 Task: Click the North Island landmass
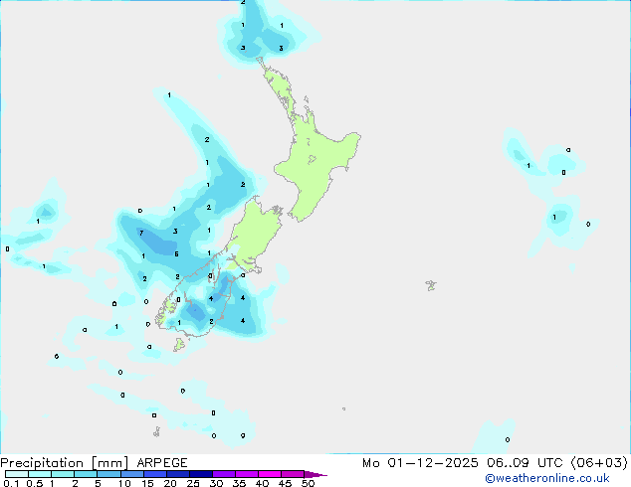(315, 161)
